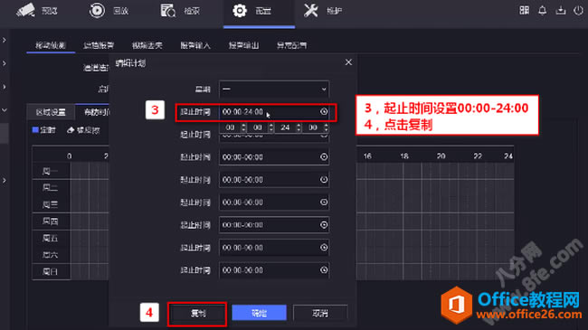Image resolution: width=588 pixels, height=330 pixels.
Task: Select the 周日 row in schedule grid
Action: pos(51,271)
